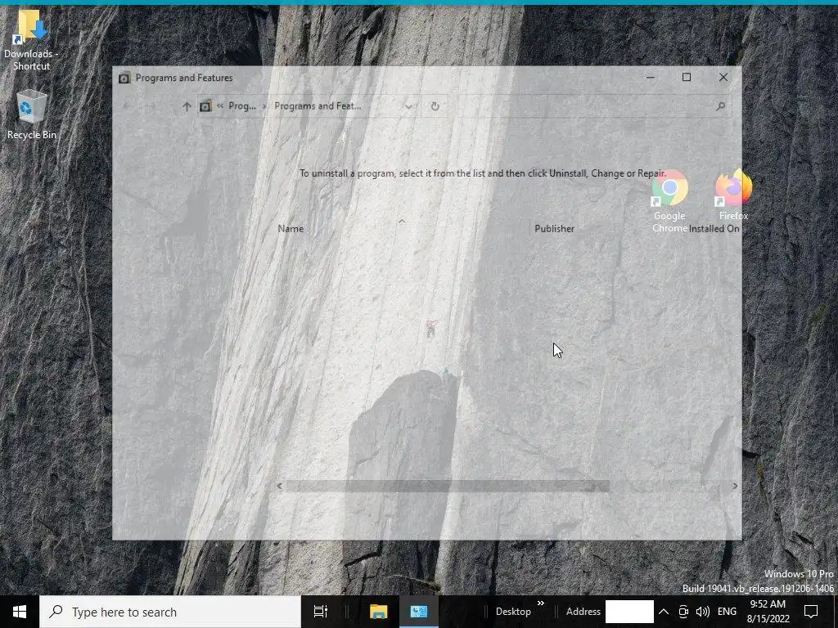The width and height of the screenshot is (838, 628).
Task: Go up one level with the up arrow
Action: click(187, 106)
